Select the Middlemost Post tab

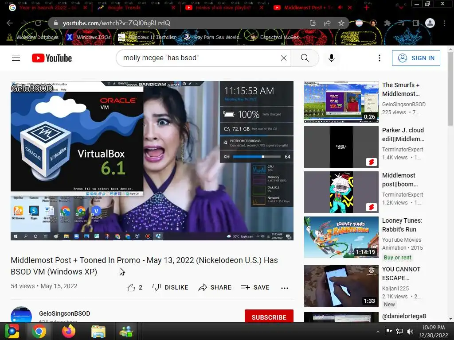click(x=309, y=8)
